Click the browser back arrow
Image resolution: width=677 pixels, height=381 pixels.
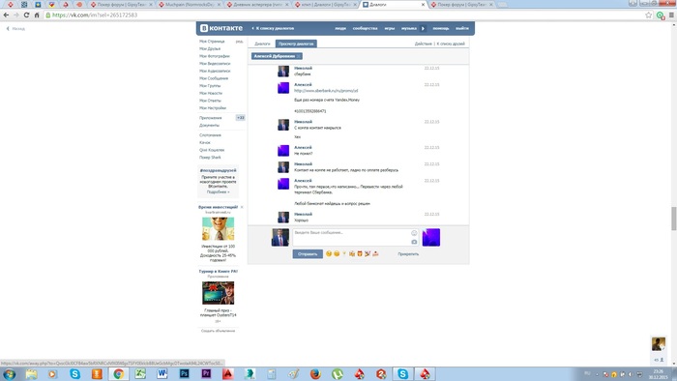pos(6,15)
